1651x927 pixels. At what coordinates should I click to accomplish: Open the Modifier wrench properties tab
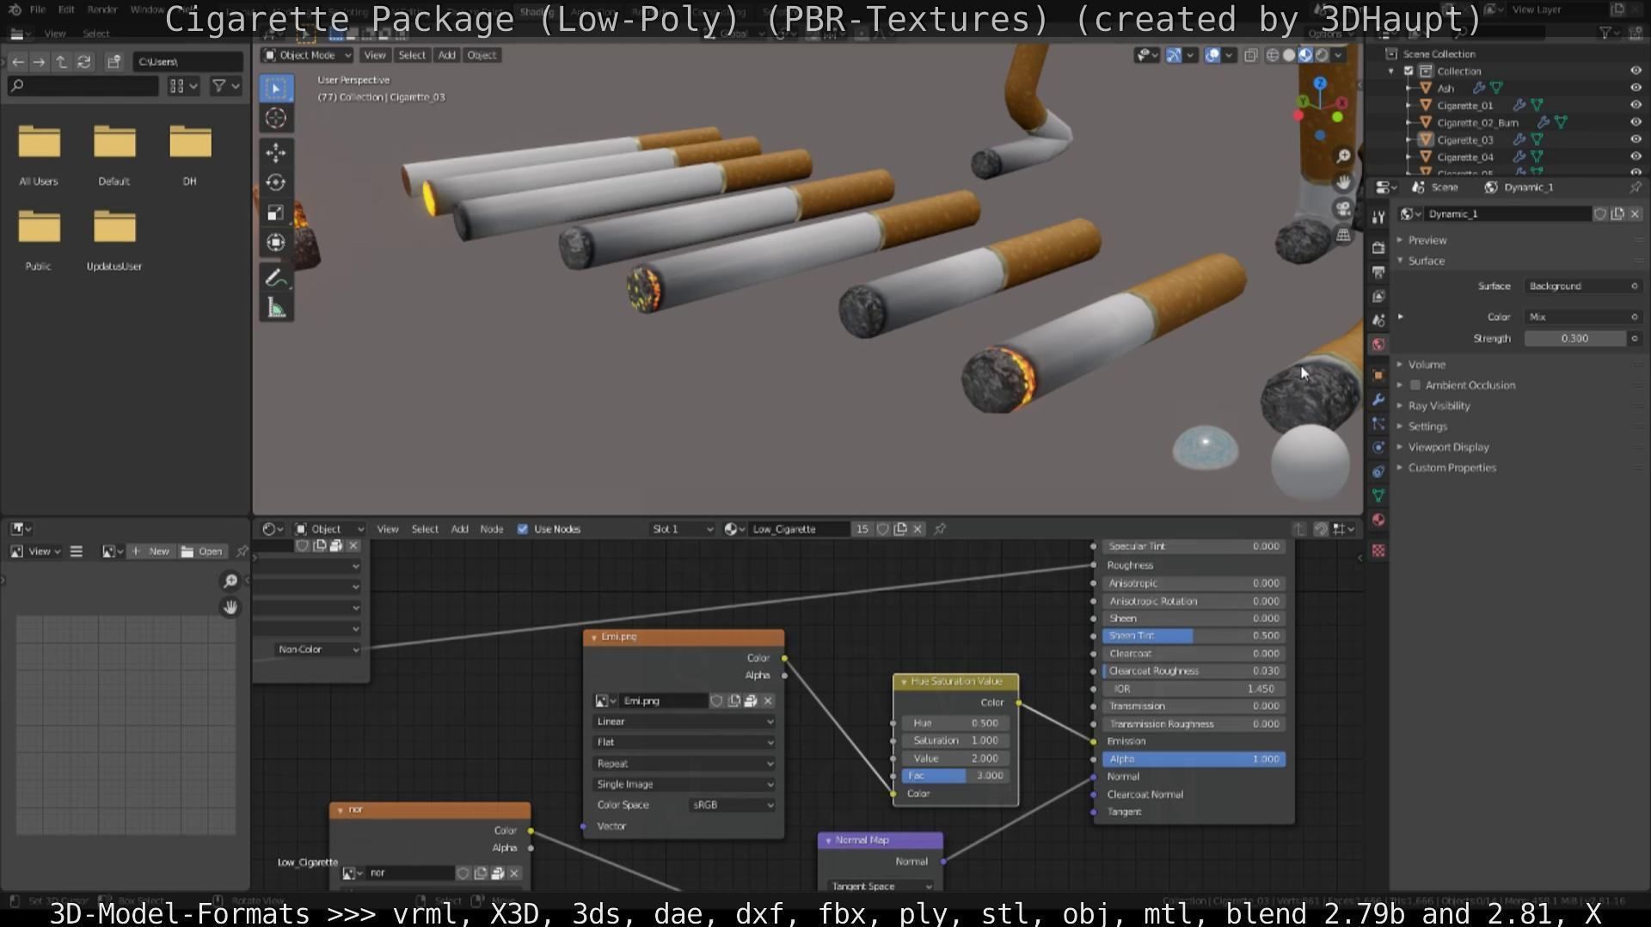click(1378, 400)
